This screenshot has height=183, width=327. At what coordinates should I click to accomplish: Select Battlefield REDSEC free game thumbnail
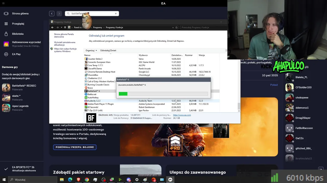6,87
